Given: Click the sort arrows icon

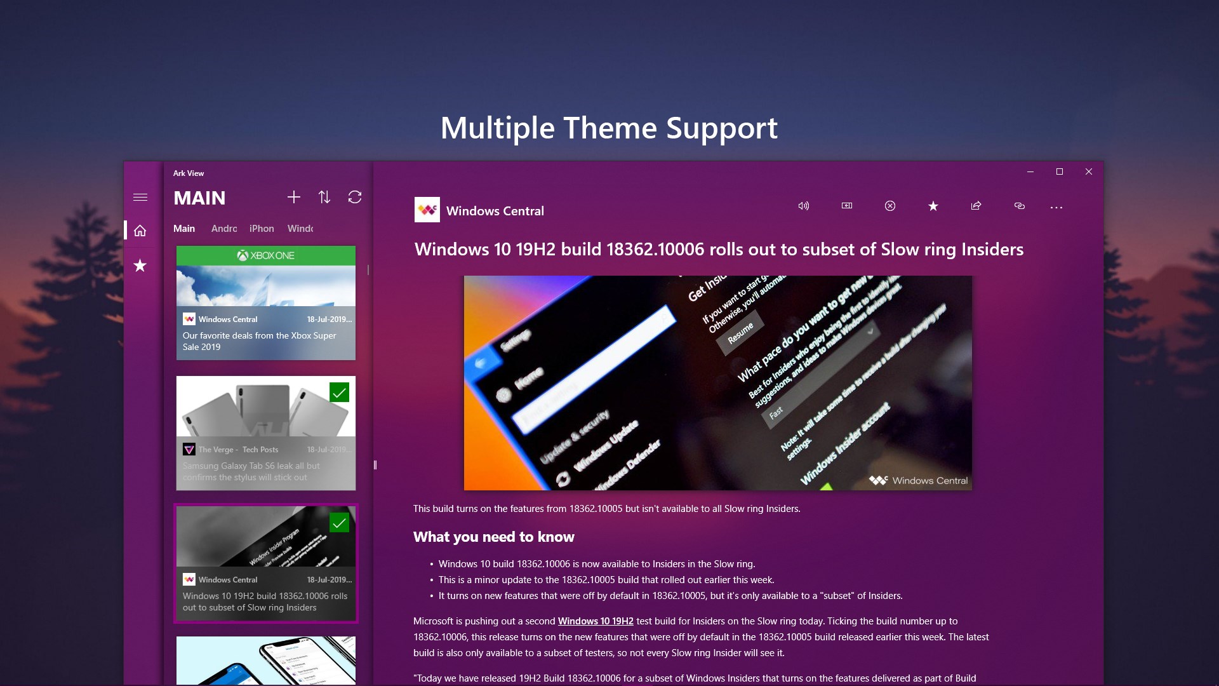Looking at the screenshot, I should 324,198.
